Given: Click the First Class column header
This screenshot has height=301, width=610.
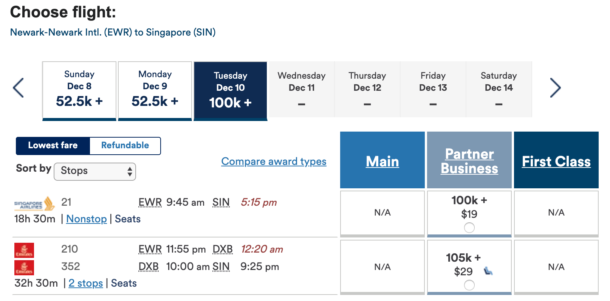Looking at the screenshot, I should 556,161.
